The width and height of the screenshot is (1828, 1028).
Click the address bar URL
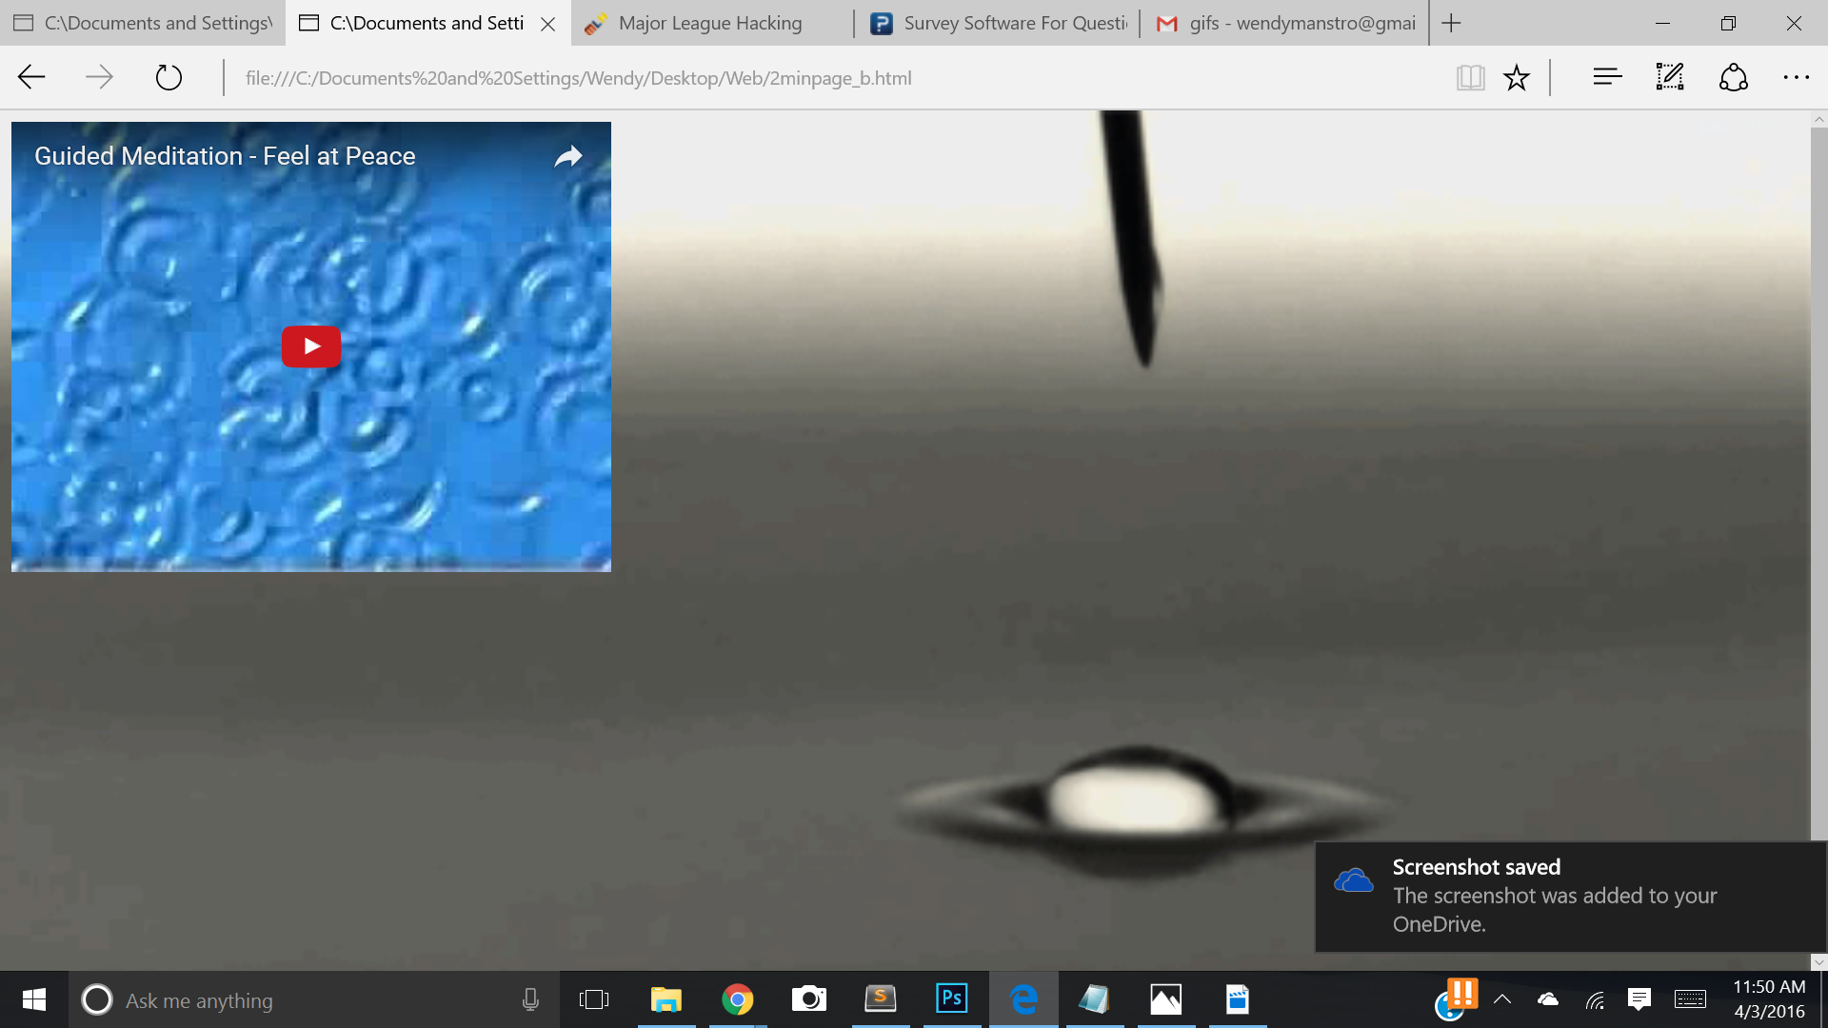578,78
